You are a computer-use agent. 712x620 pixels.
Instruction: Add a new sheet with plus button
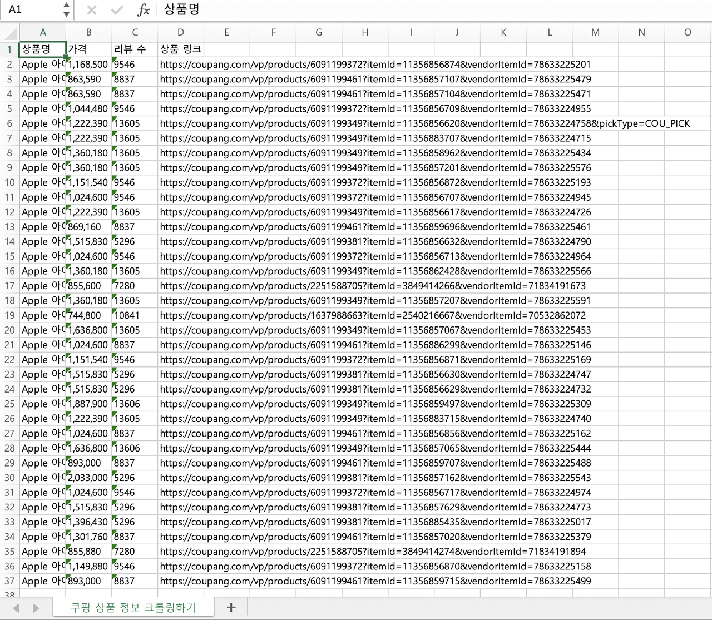tap(231, 607)
